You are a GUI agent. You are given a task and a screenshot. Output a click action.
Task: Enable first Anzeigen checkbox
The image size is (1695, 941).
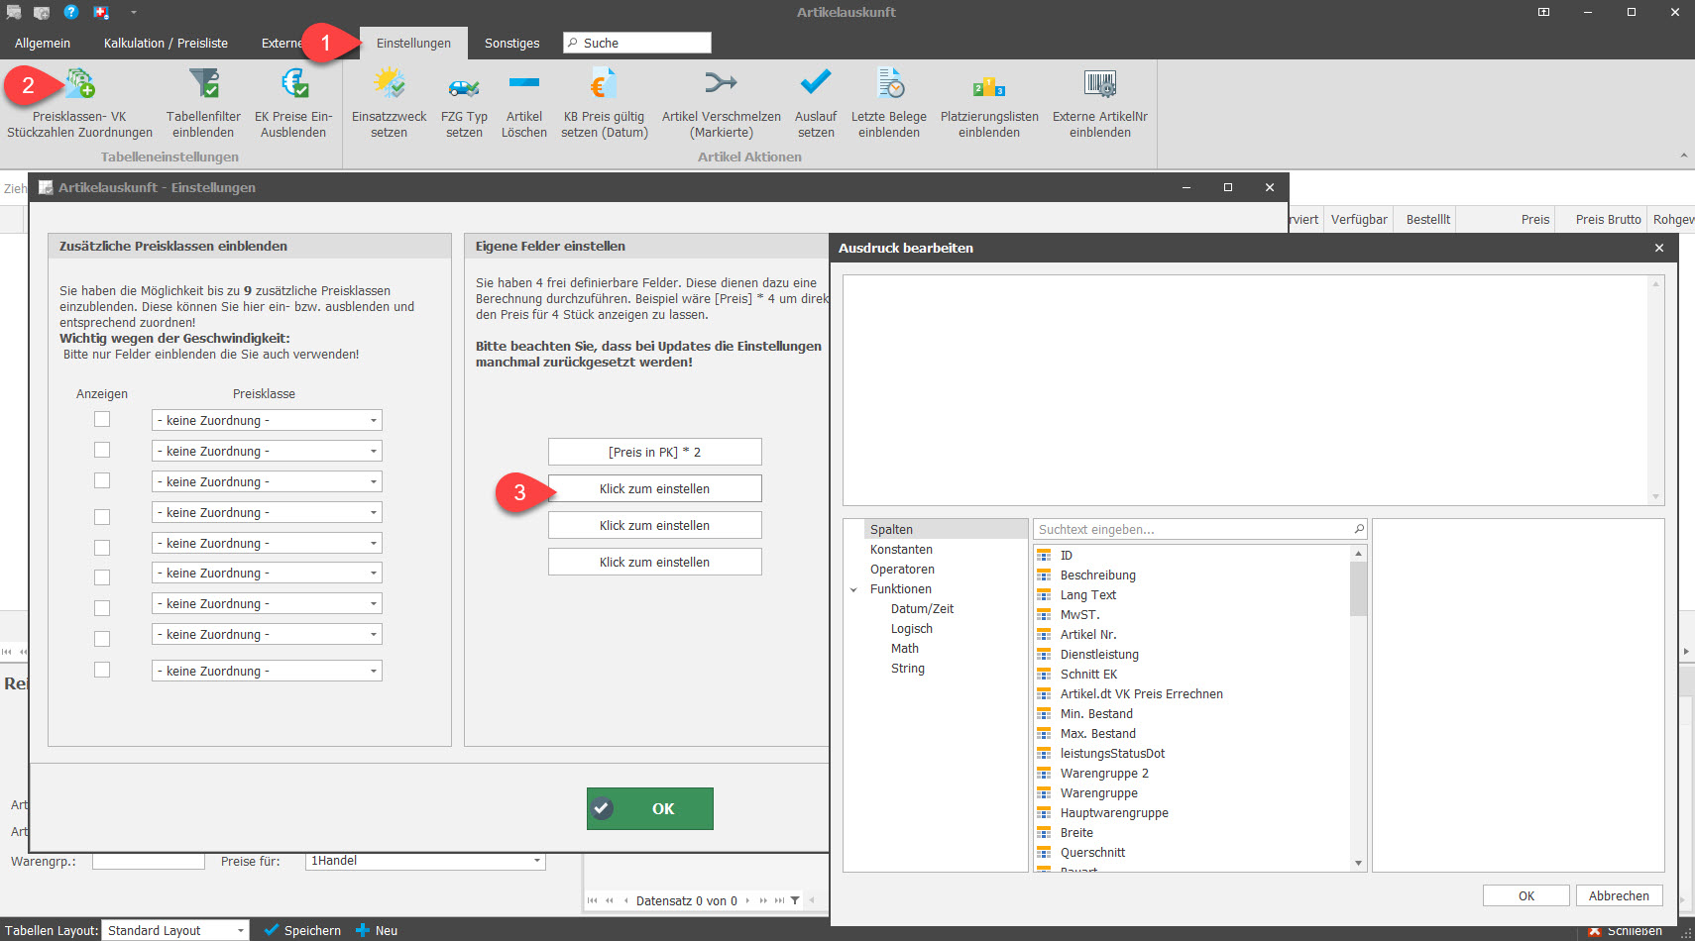coord(102,419)
